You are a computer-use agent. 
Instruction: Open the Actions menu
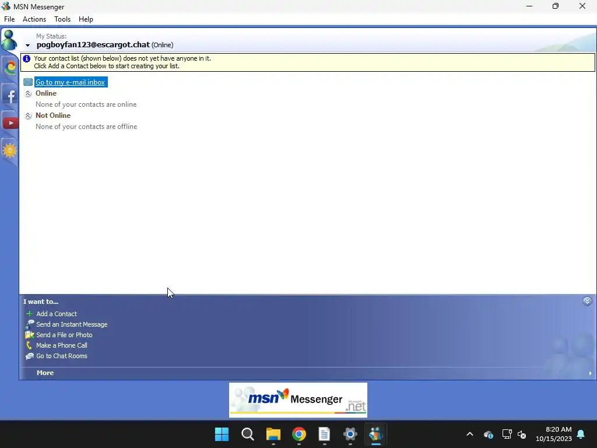click(34, 19)
